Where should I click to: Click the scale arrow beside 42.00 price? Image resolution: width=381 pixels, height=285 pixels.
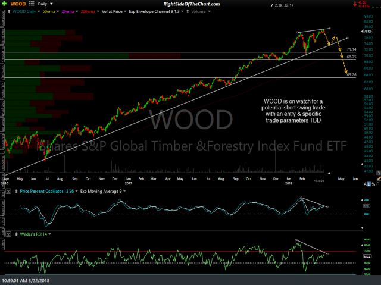pos(362,164)
